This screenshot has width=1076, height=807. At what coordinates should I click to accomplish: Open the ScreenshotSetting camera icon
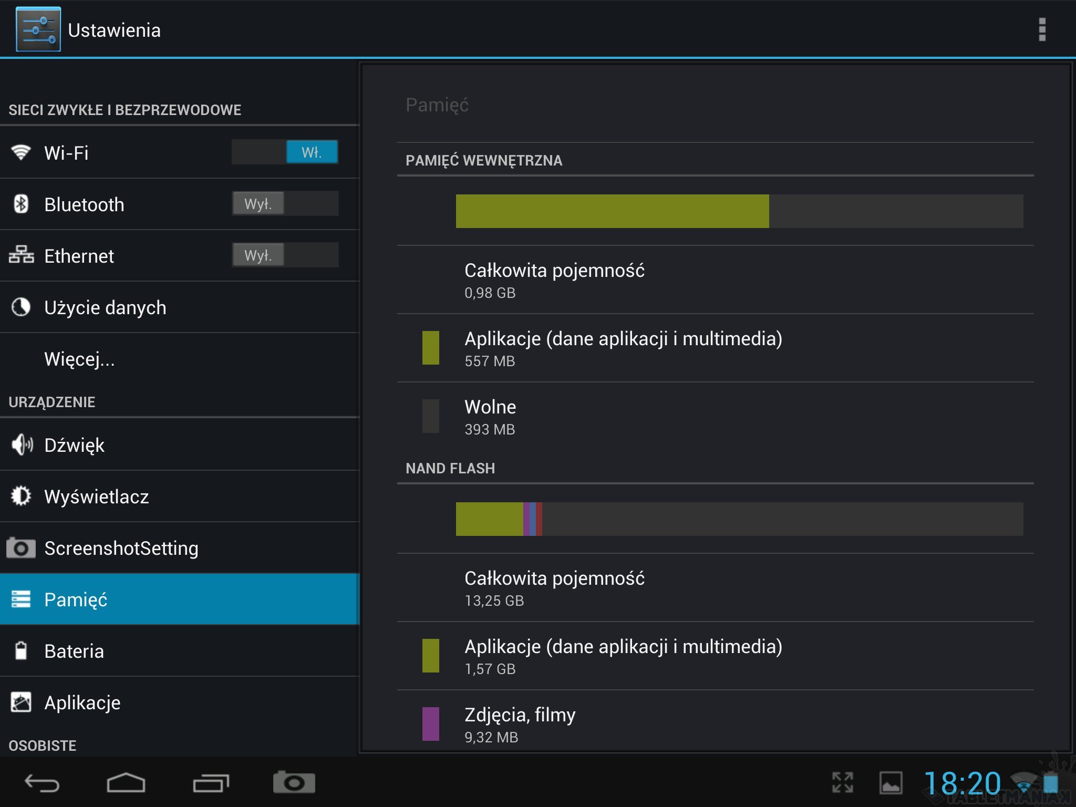tap(21, 548)
